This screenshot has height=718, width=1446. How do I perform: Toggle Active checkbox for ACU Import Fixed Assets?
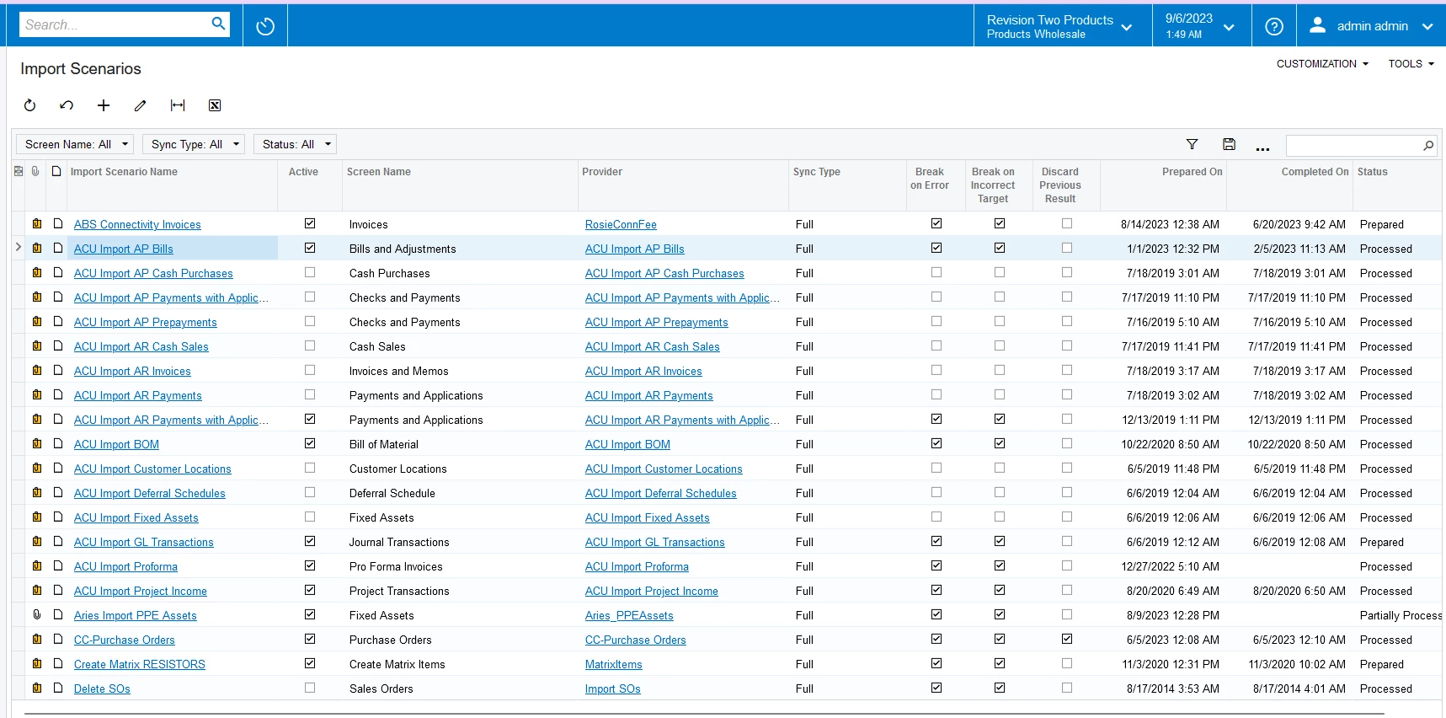tap(310, 517)
